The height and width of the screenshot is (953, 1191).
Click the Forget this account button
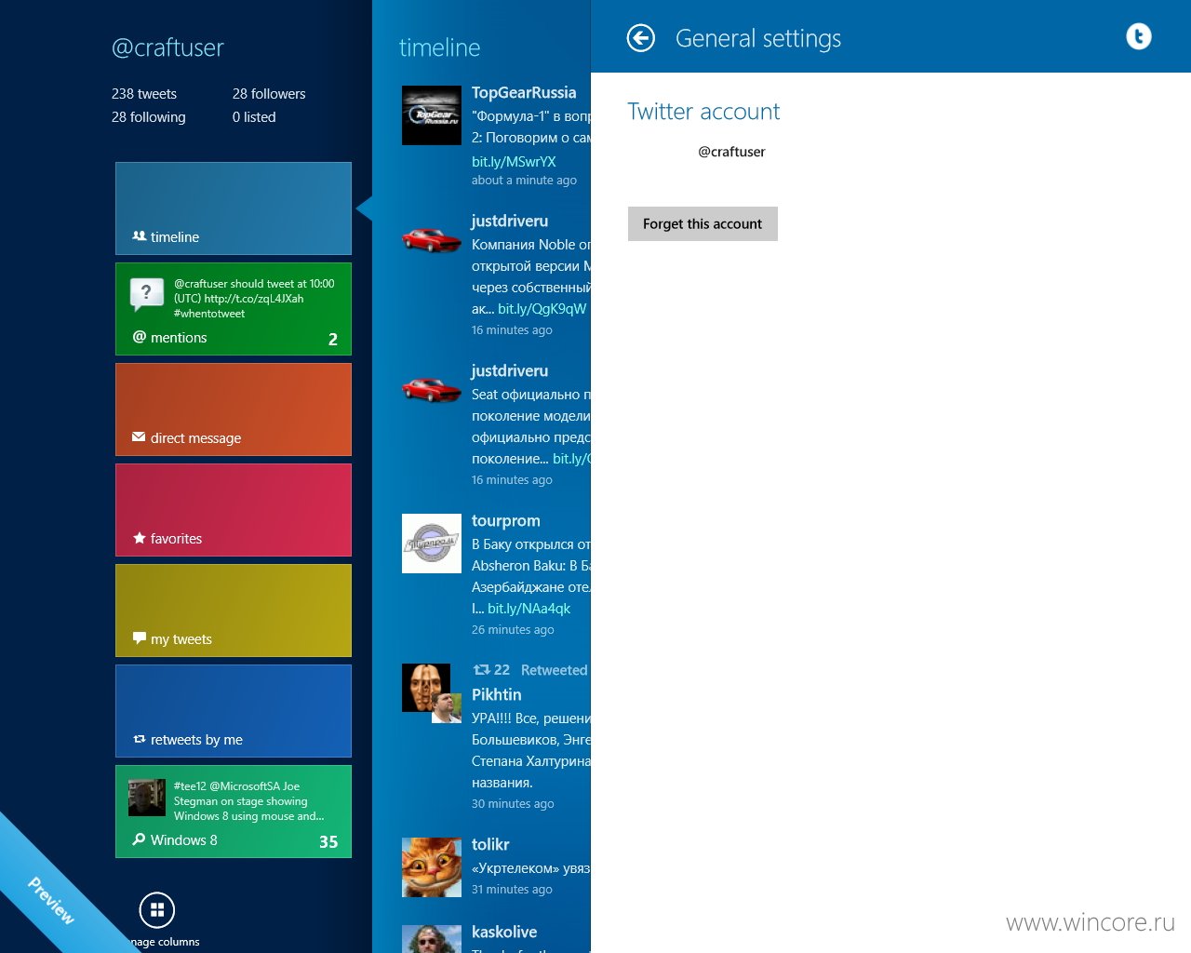click(x=703, y=224)
